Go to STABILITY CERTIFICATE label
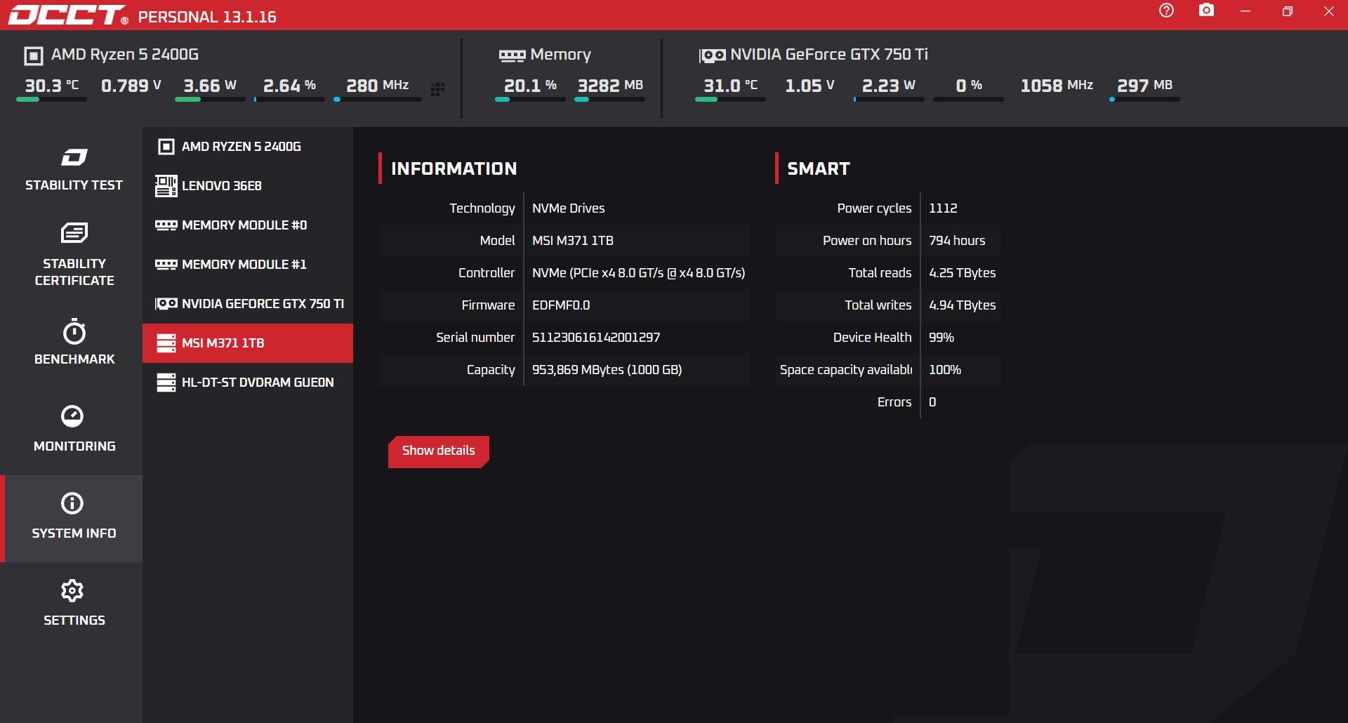This screenshot has width=1348, height=723. [74, 272]
